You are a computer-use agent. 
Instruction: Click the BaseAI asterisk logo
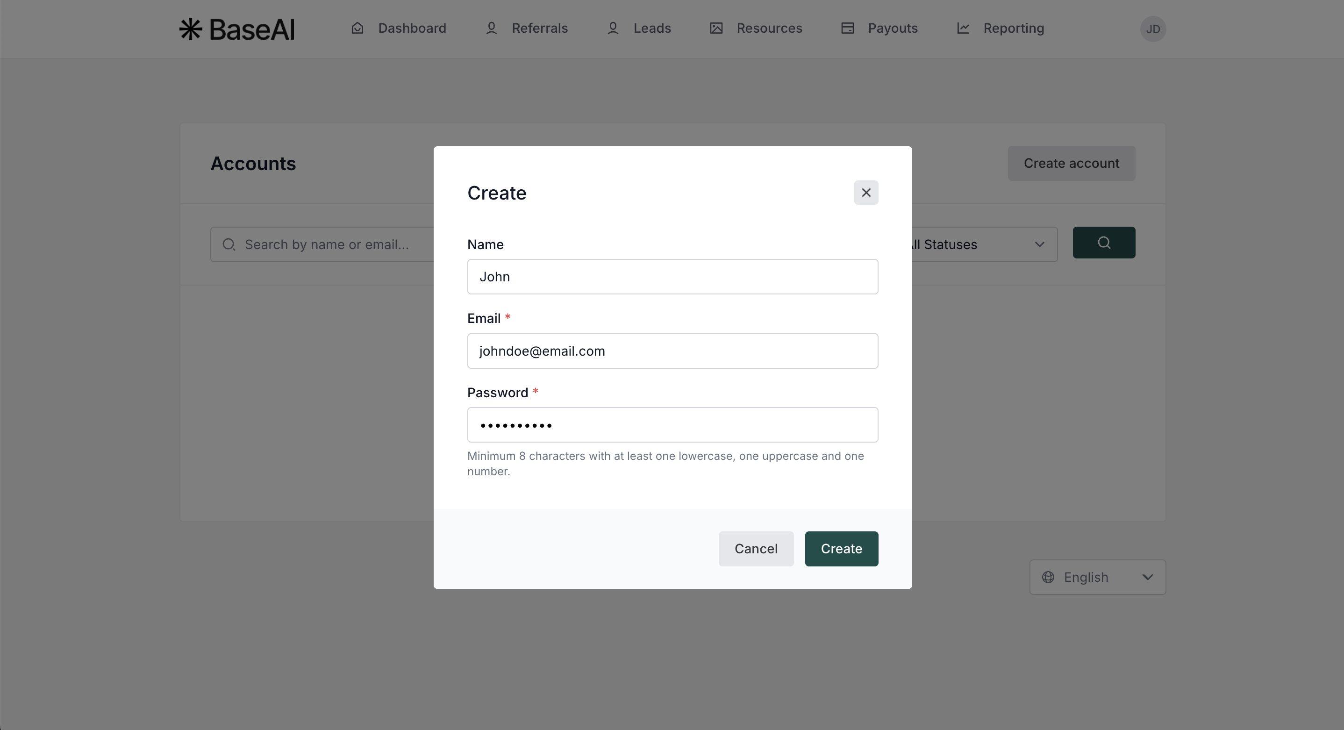click(x=191, y=29)
